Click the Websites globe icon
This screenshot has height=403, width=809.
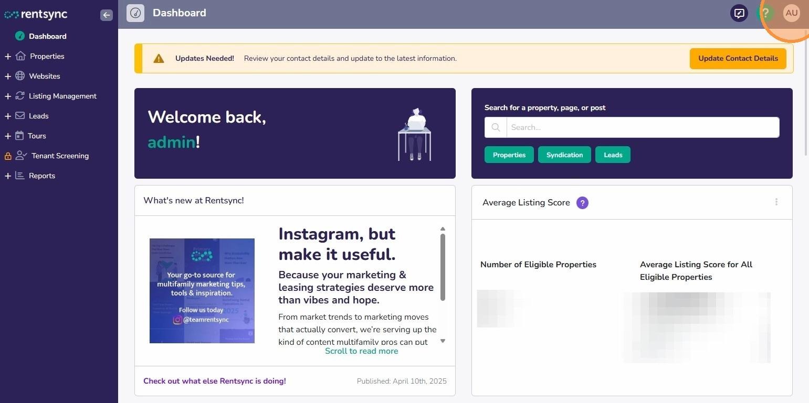(20, 76)
